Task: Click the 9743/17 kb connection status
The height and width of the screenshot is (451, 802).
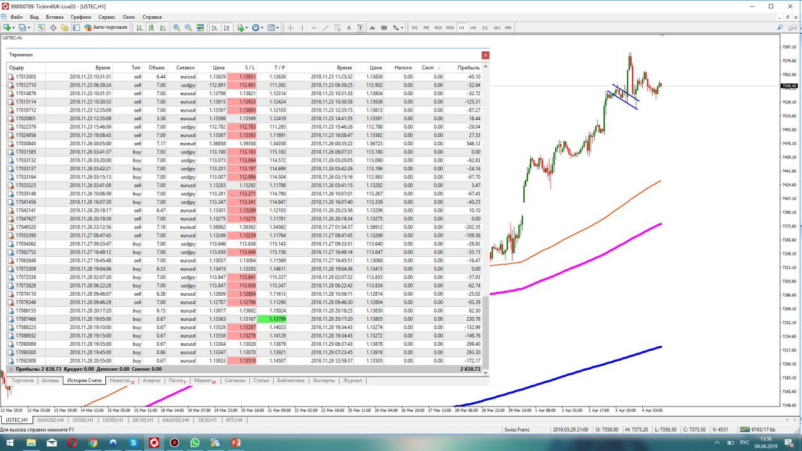Action: [x=758, y=429]
